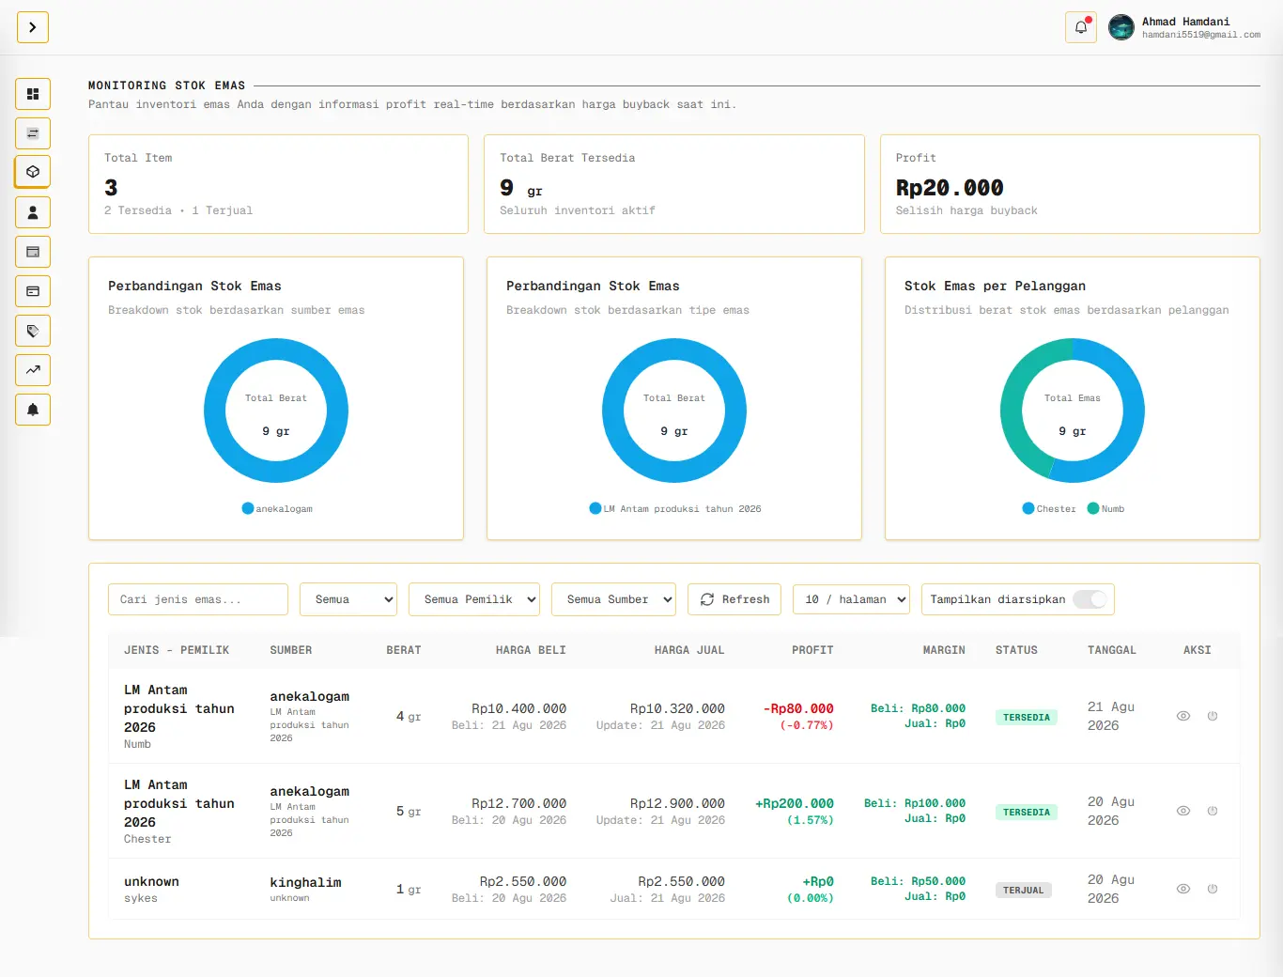Click power icon on the 5 gr Chester row

[x=1213, y=811]
